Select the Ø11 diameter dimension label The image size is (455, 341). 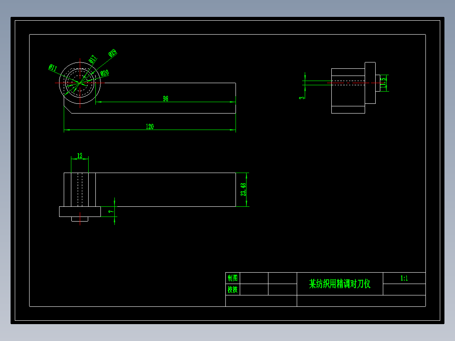tap(52, 68)
